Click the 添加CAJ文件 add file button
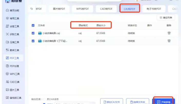 112,101
